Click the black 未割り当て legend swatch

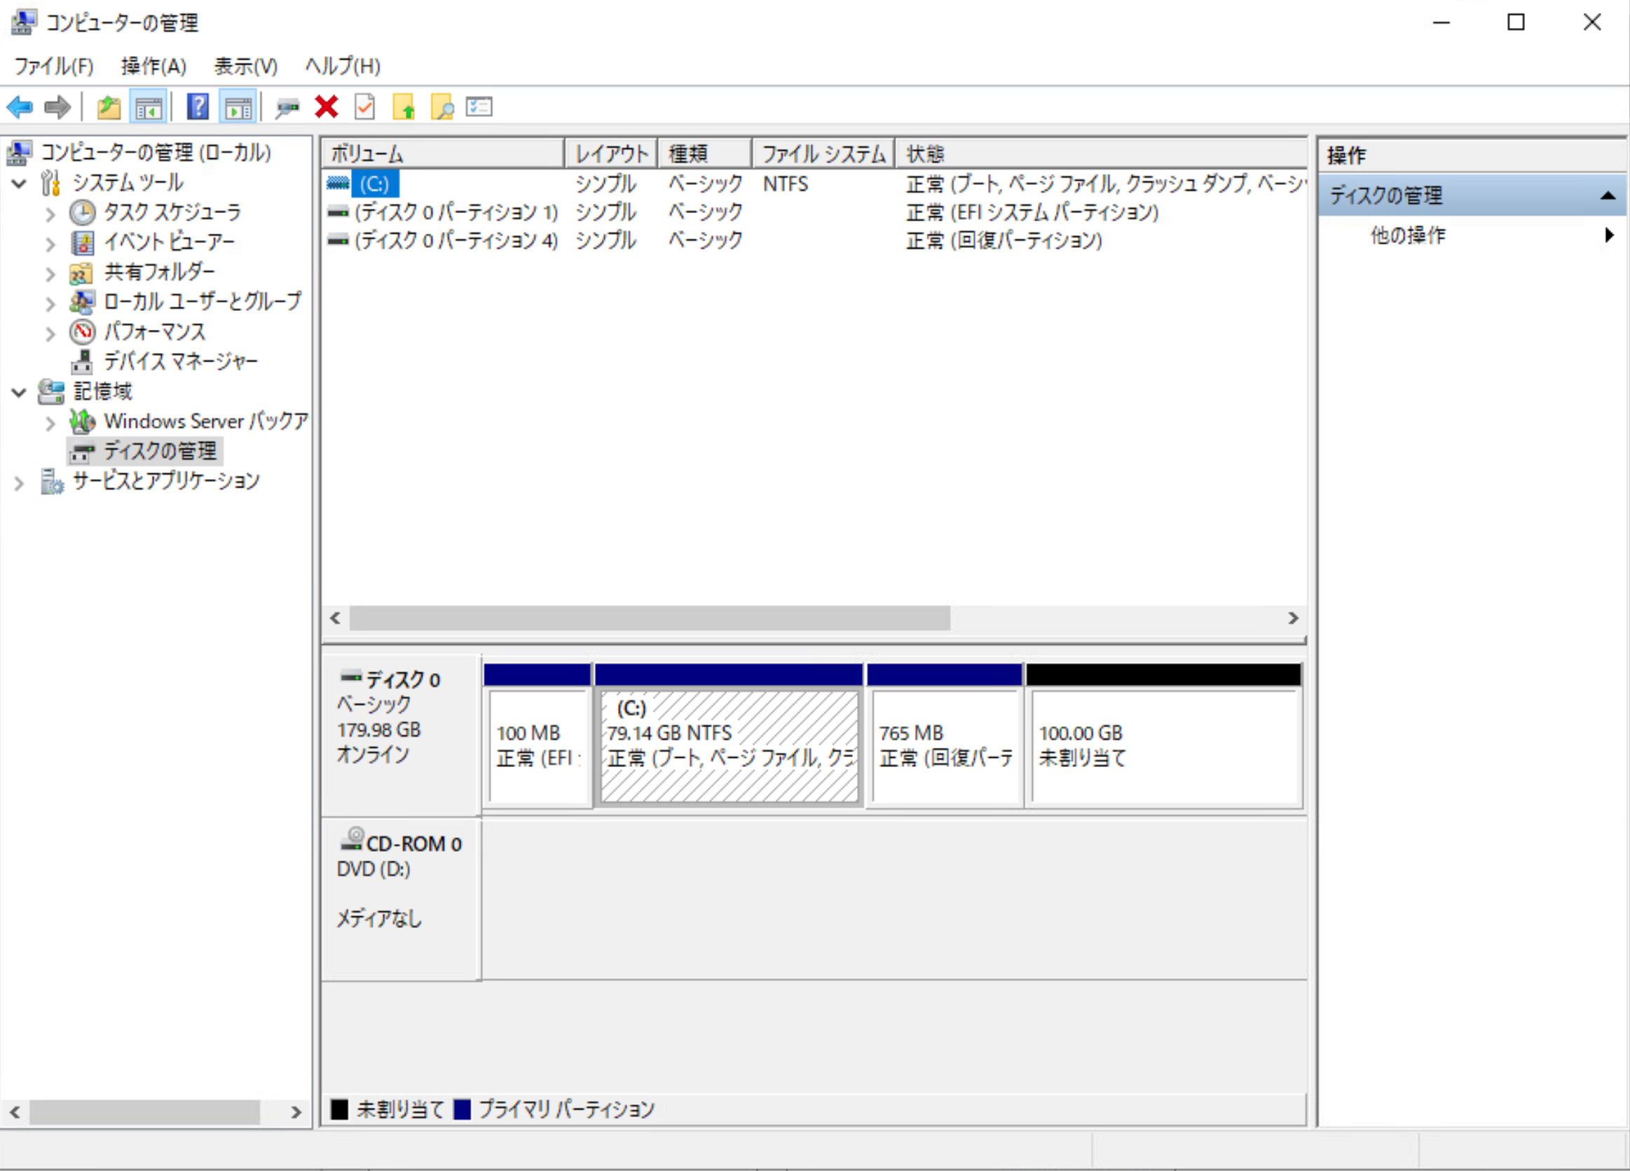[x=339, y=1109]
